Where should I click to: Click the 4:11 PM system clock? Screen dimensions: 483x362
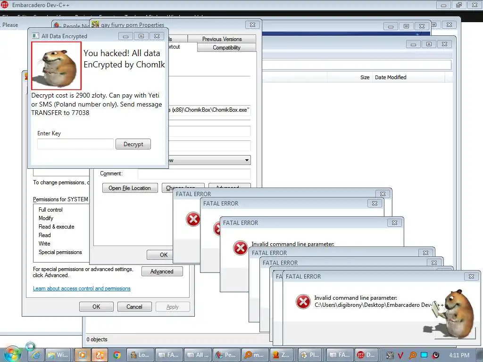[459, 355]
